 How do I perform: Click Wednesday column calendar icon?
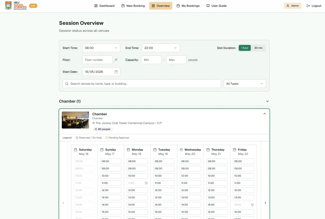click(x=181, y=149)
